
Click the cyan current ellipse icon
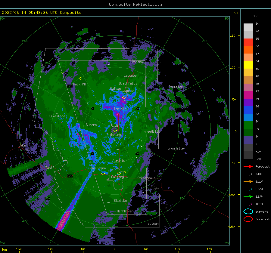(x=248, y=211)
